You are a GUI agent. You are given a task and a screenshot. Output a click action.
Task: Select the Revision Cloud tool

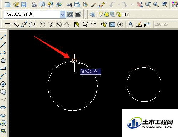click(3, 92)
